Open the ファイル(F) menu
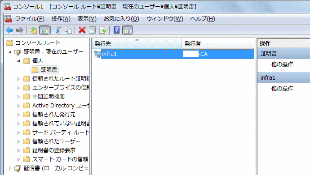This screenshot has width=310, height=175. click(30, 19)
